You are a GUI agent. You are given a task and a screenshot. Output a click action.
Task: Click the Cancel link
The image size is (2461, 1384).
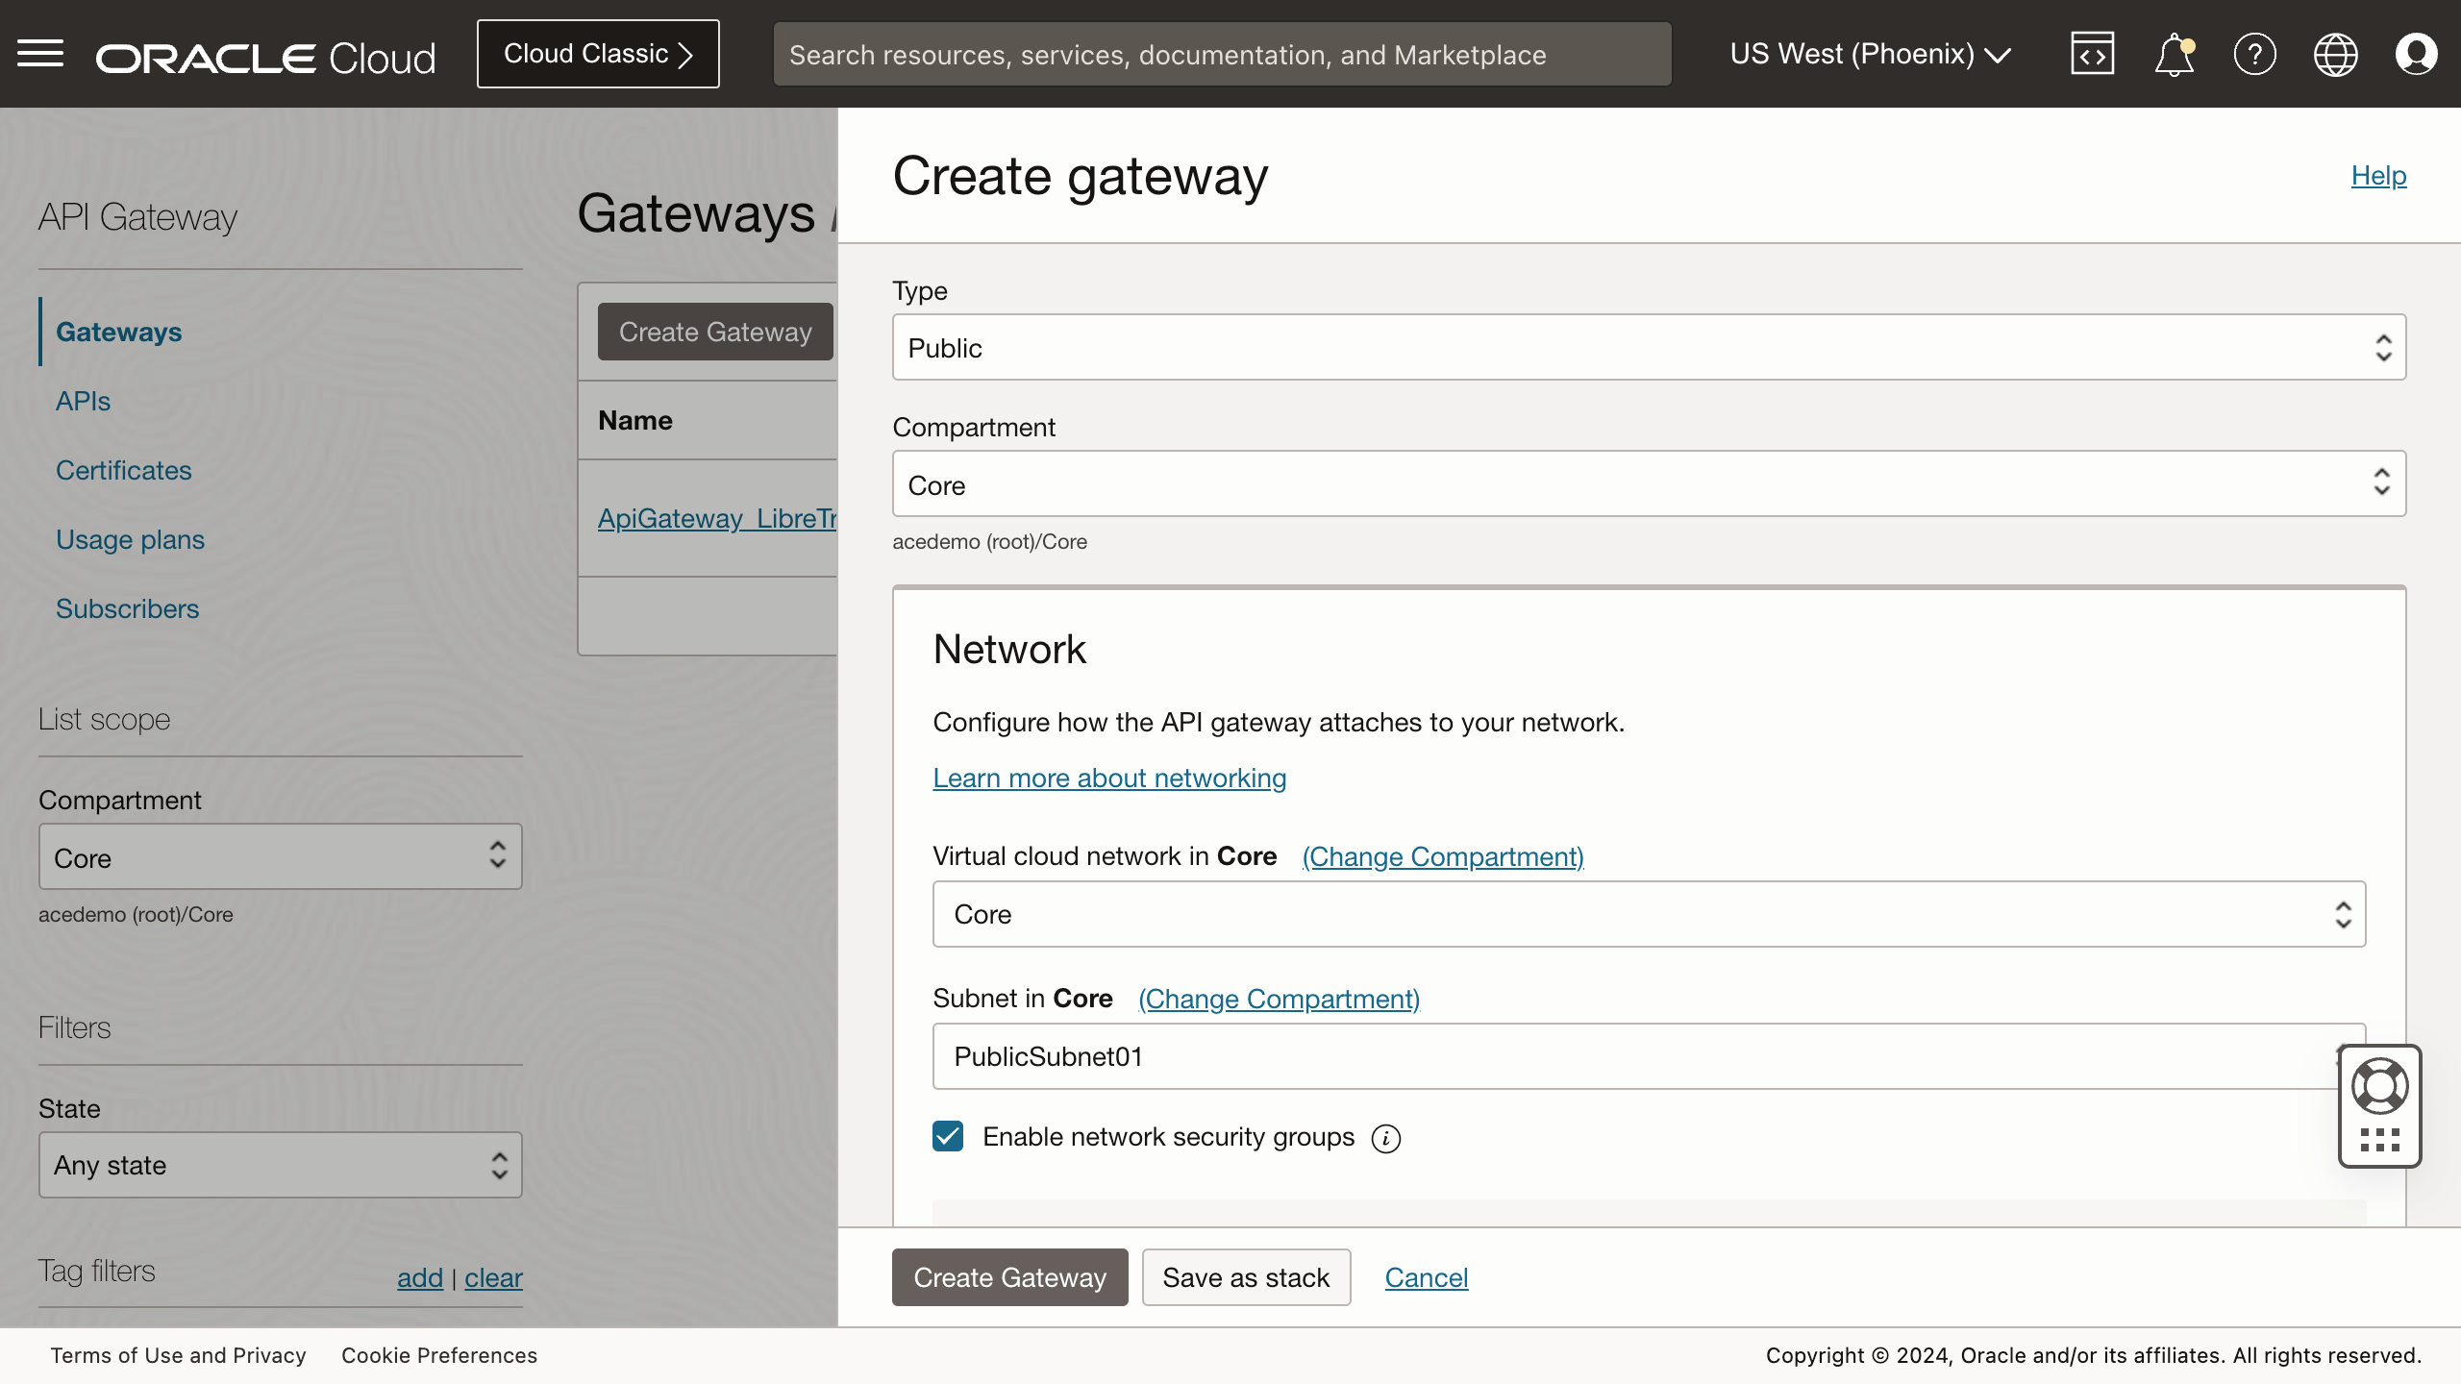coord(1427,1277)
